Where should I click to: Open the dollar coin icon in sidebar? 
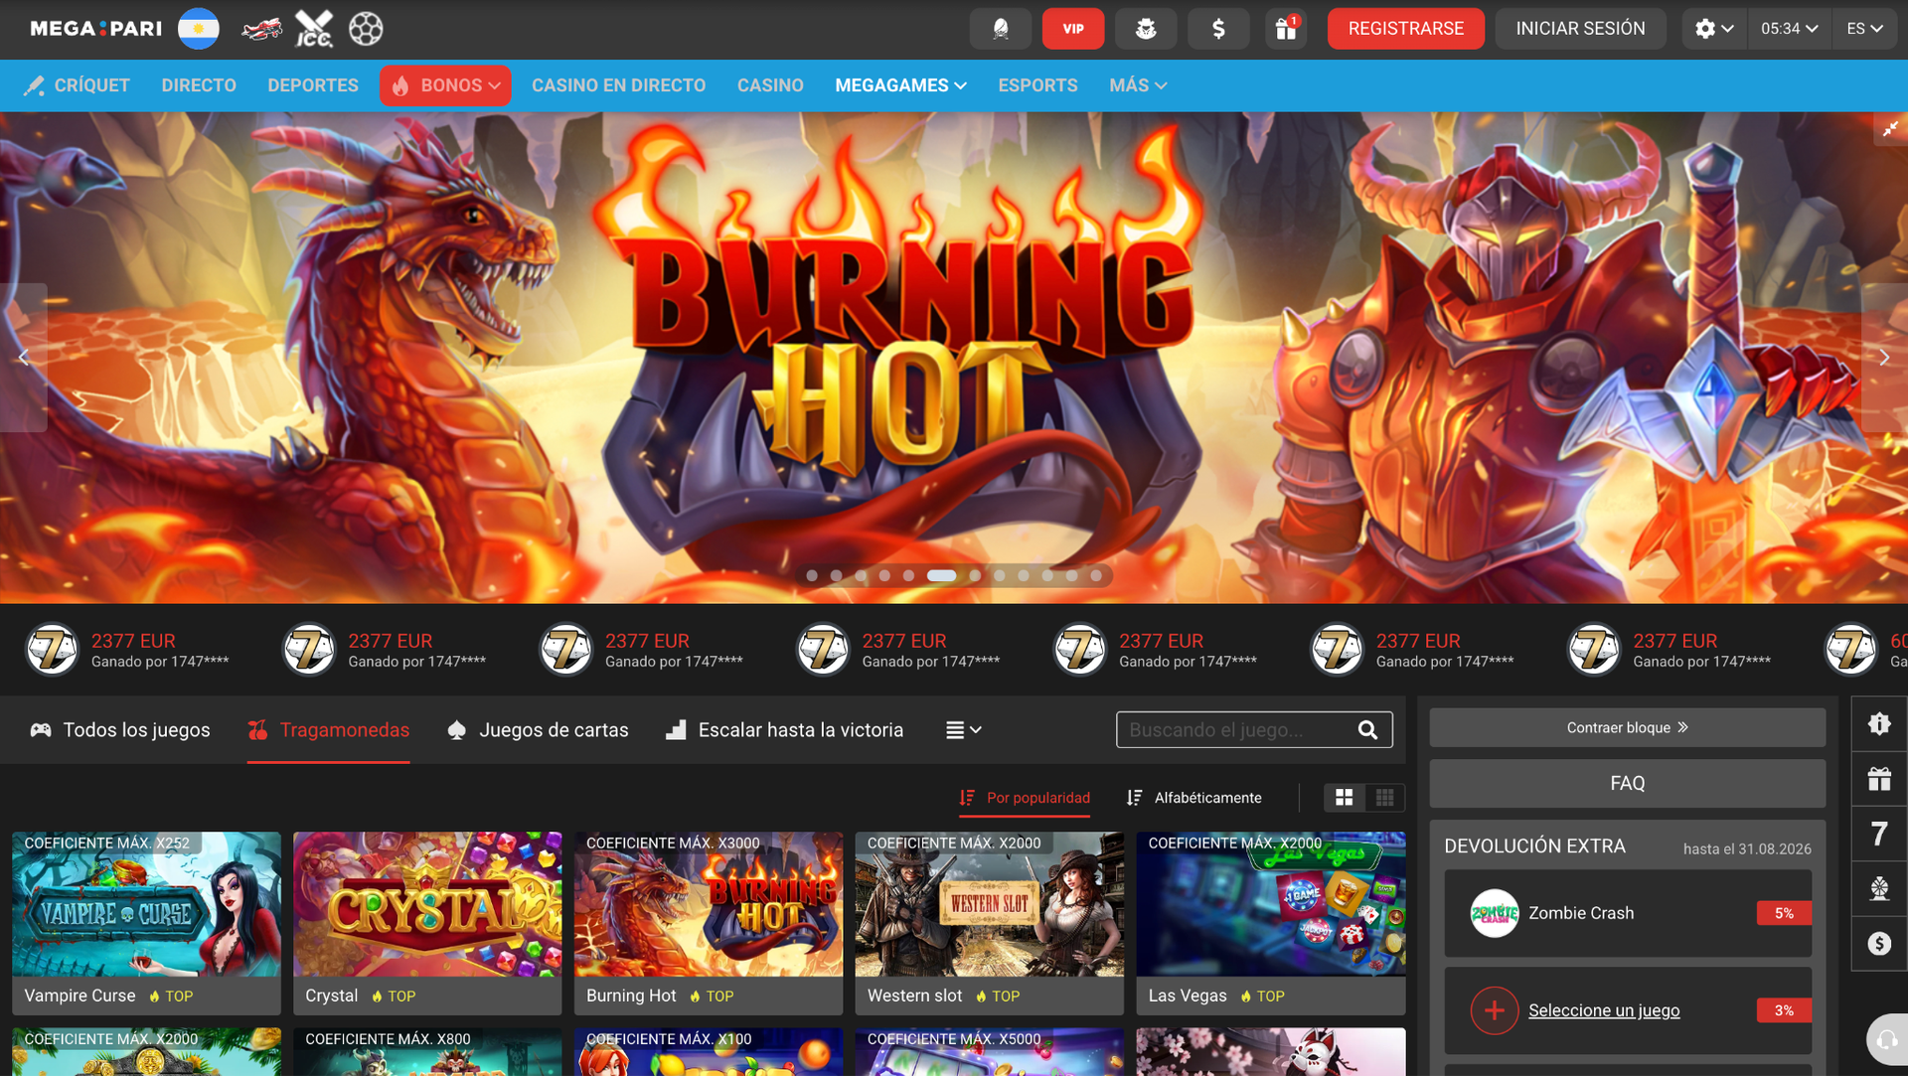pyautogui.click(x=1879, y=943)
